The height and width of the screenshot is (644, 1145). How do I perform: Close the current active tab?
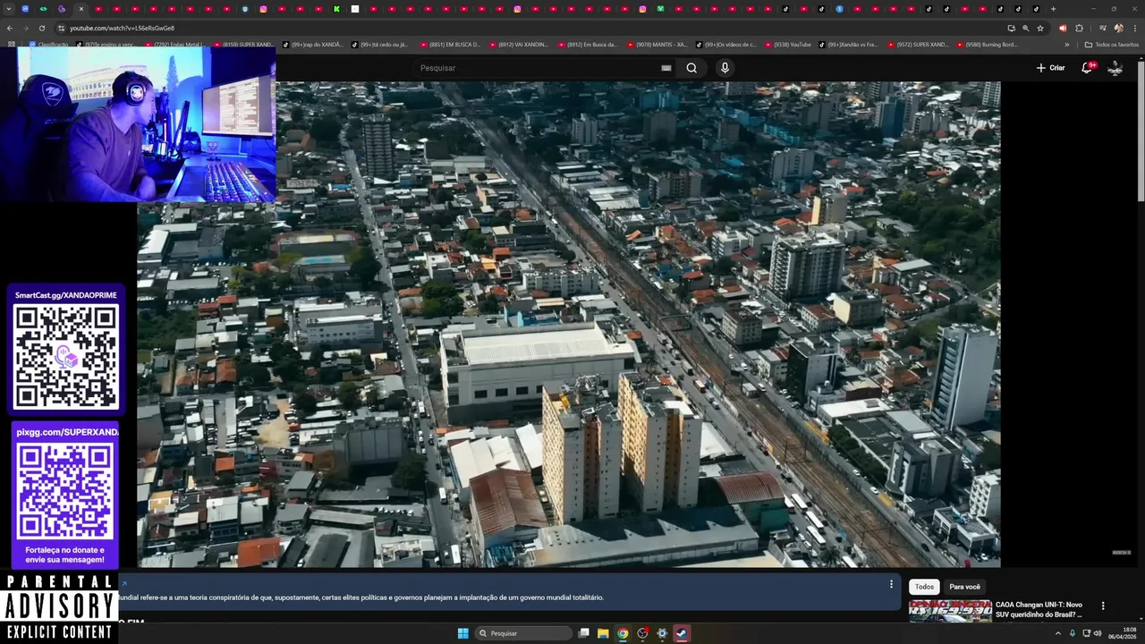(81, 9)
